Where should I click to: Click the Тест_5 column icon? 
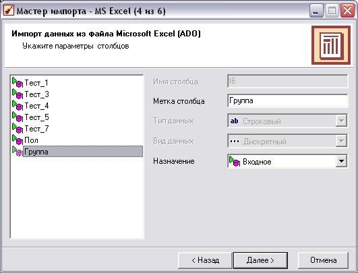(x=18, y=117)
